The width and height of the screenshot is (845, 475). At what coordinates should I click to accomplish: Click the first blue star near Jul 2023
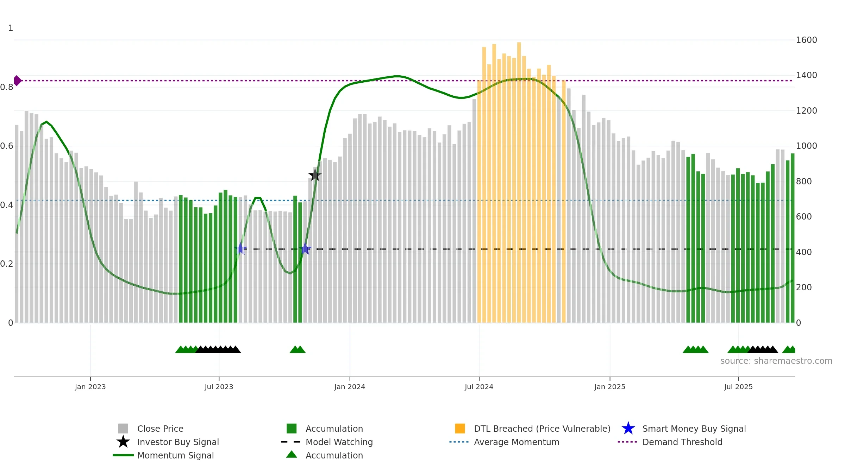240,249
